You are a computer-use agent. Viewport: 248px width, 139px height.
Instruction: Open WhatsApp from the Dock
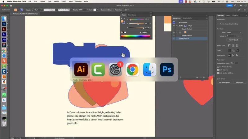coord(4,95)
